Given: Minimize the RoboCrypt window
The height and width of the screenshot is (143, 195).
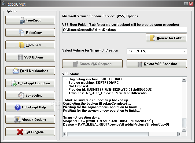Looking at the screenshot, I should tap(186, 3).
